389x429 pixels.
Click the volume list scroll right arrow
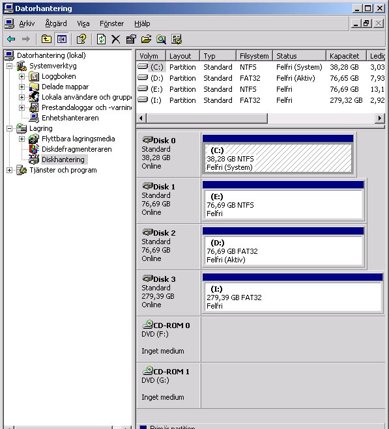click(x=380, y=118)
